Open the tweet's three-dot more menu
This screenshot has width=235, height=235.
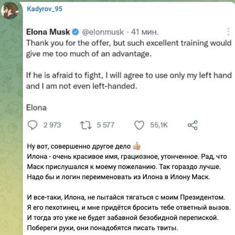(228, 32)
